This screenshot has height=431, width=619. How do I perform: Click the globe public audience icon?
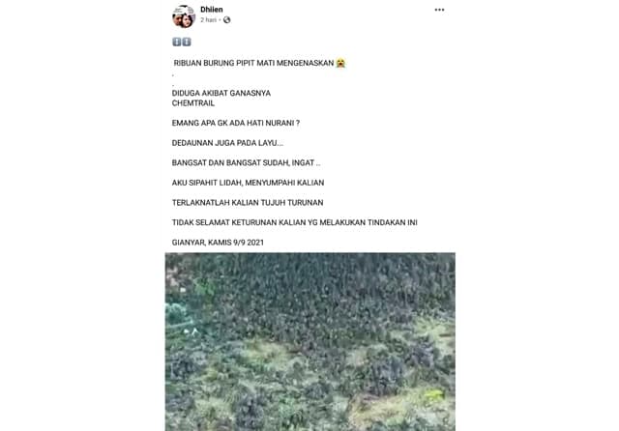[226, 19]
